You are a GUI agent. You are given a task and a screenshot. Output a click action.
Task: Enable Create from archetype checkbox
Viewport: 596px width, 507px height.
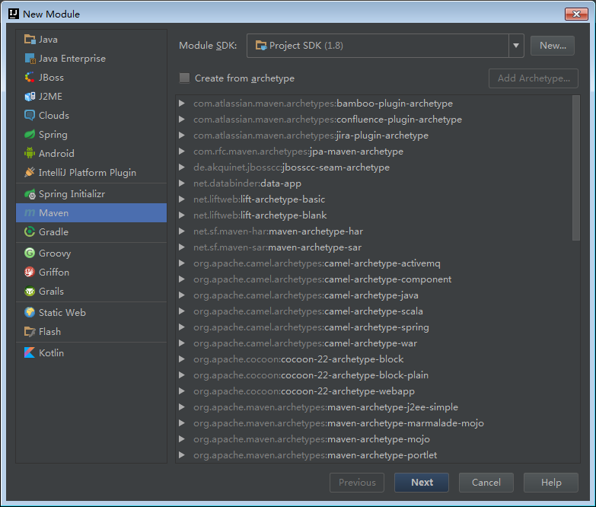[184, 78]
